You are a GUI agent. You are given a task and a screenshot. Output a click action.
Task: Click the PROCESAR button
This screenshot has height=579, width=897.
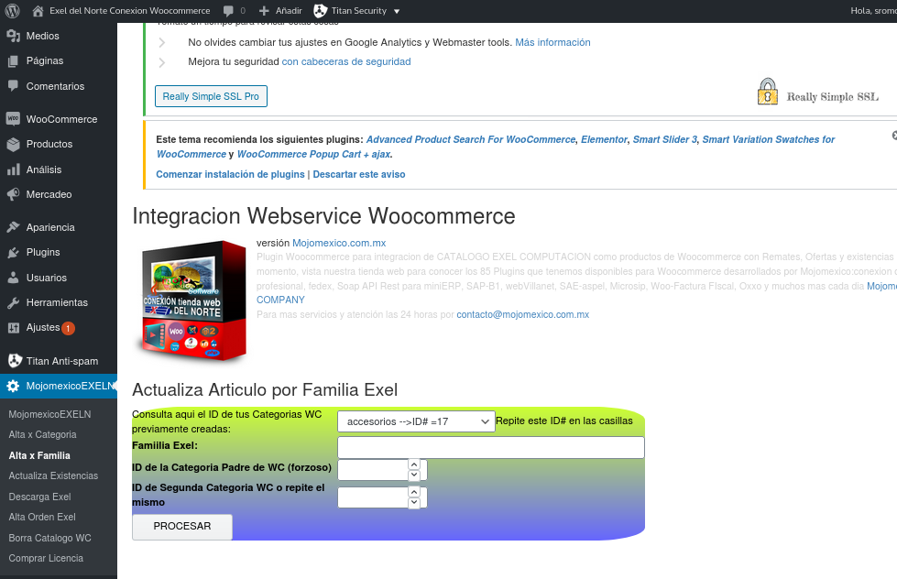pos(182,527)
